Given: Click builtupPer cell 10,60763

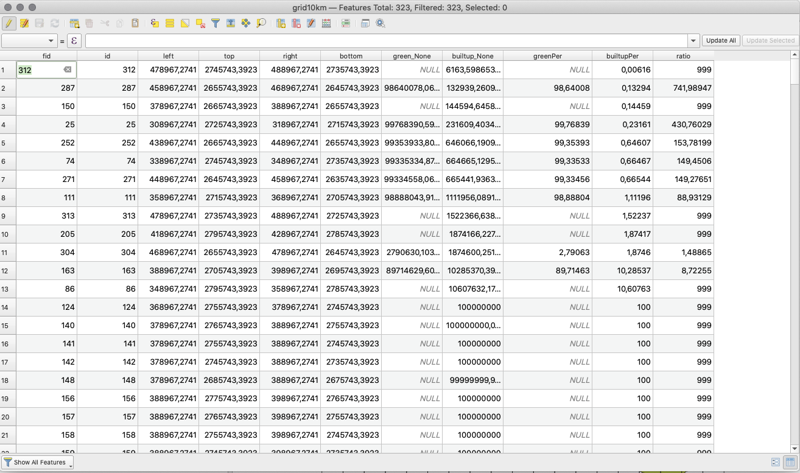Looking at the screenshot, I should pos(622,289).
